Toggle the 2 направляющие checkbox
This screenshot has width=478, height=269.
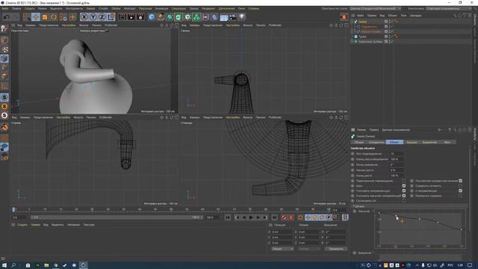460,191
